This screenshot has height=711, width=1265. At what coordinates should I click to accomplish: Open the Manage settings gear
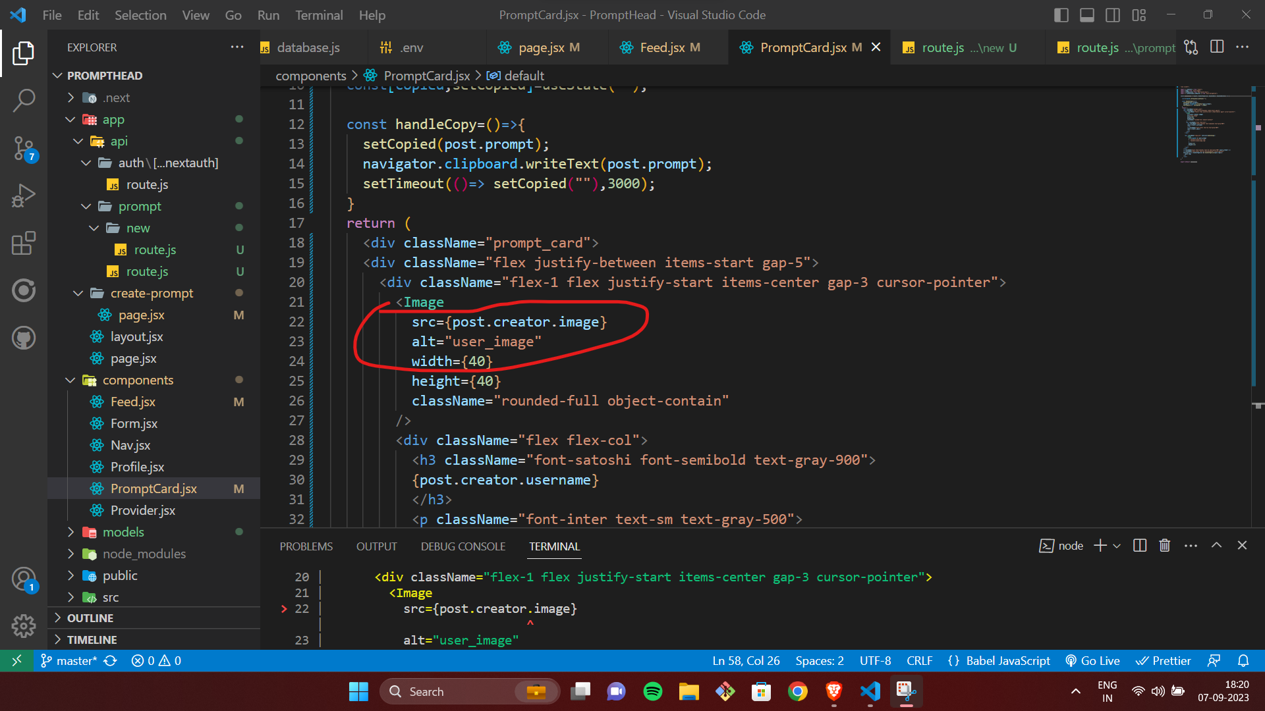pyautogui.click(x=24, y=626)
